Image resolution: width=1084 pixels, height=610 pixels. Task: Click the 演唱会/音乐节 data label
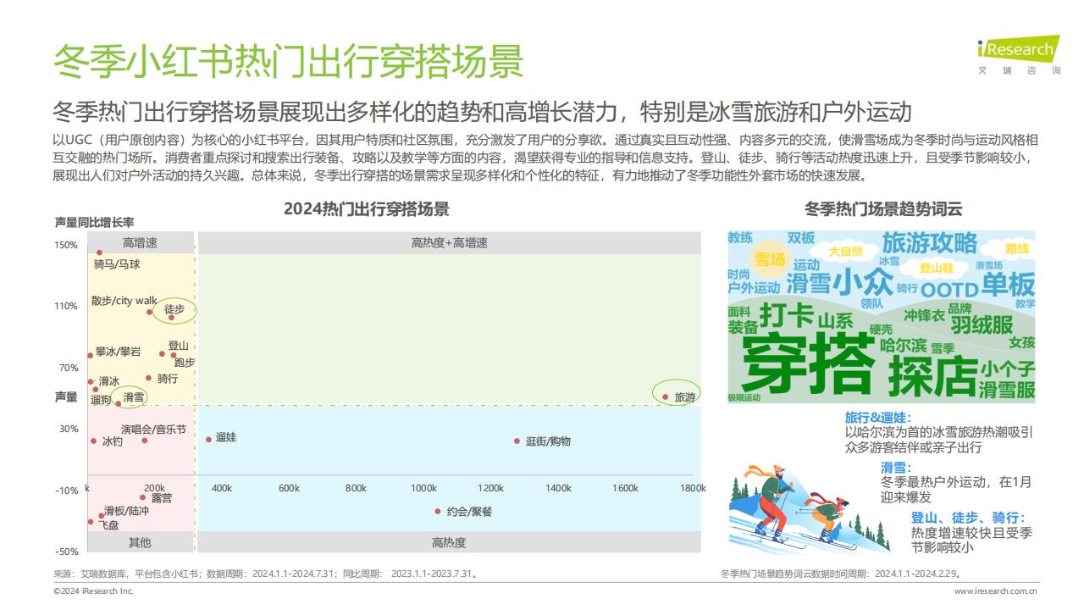[152, 430]
